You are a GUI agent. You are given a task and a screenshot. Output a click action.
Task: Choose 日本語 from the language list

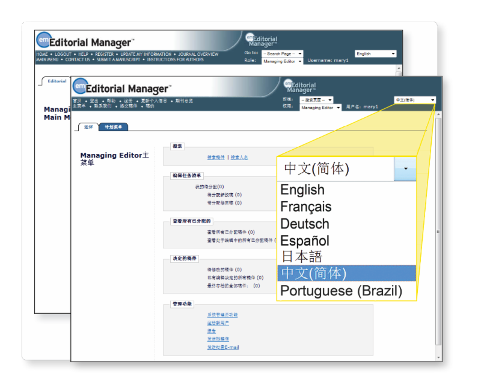pos(302,257)
